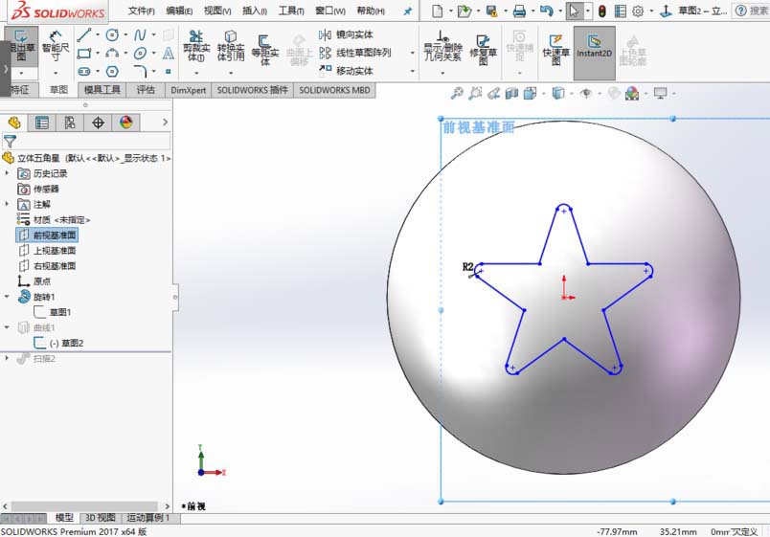
Task: Select the Sketch Fillet tool
Action: coord(140,72)
